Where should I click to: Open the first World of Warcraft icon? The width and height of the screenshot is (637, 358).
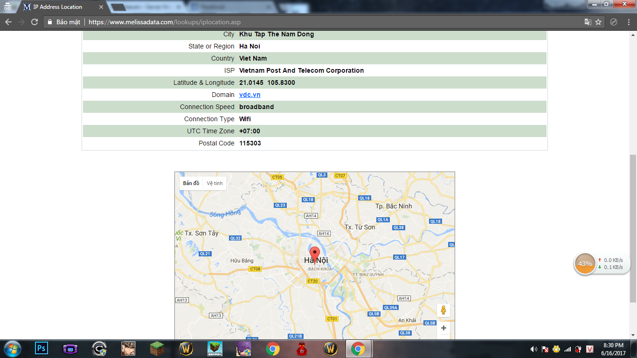tap(186, 349)
